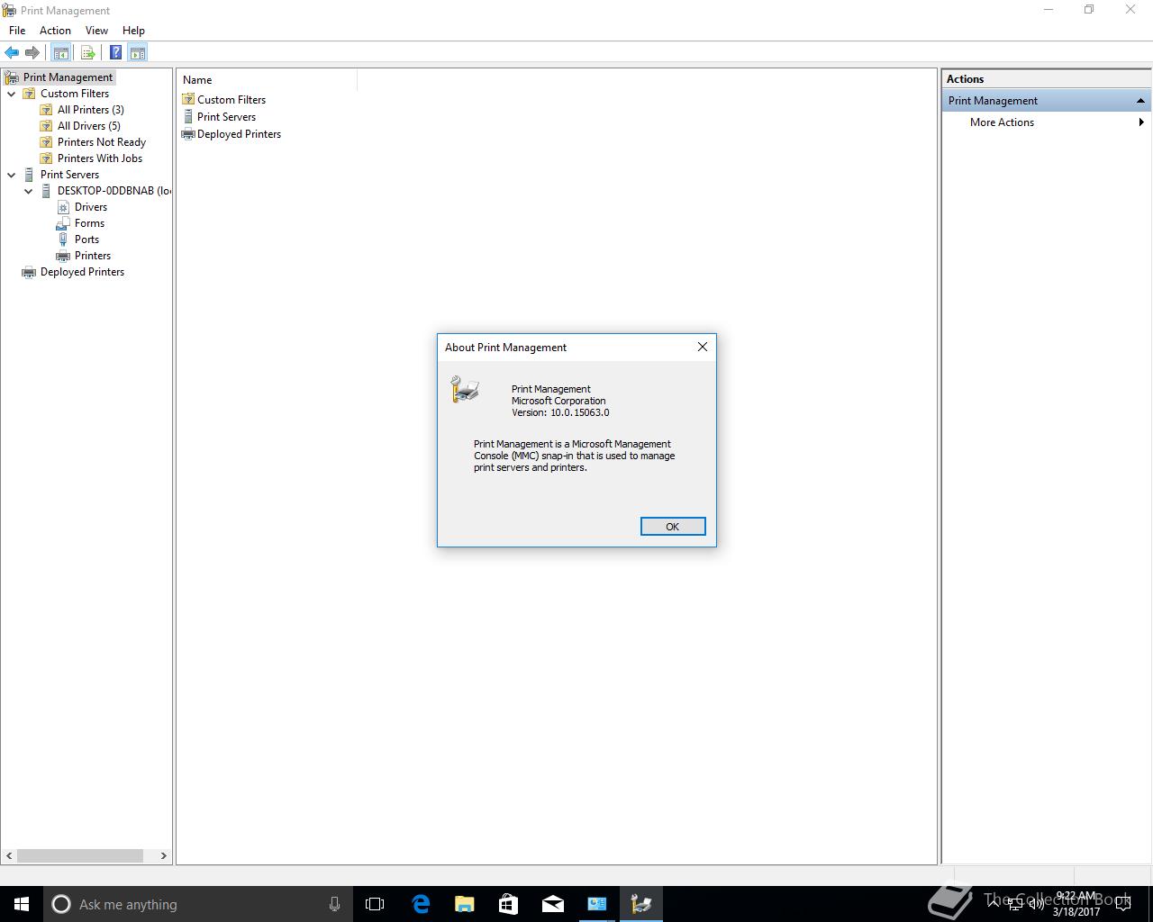Screen dimensions: 1153x922
Task: Click OK in About Print Management dialog
Action: [x=673, y=527]
